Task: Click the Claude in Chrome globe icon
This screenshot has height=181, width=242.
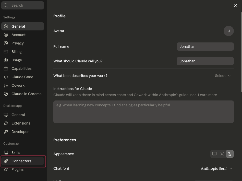Action: (x=6, y=94)
